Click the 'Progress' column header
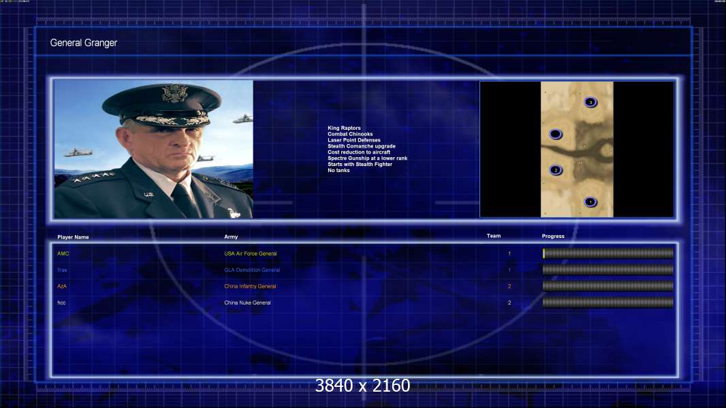726x408 pixels. [553, 236]
